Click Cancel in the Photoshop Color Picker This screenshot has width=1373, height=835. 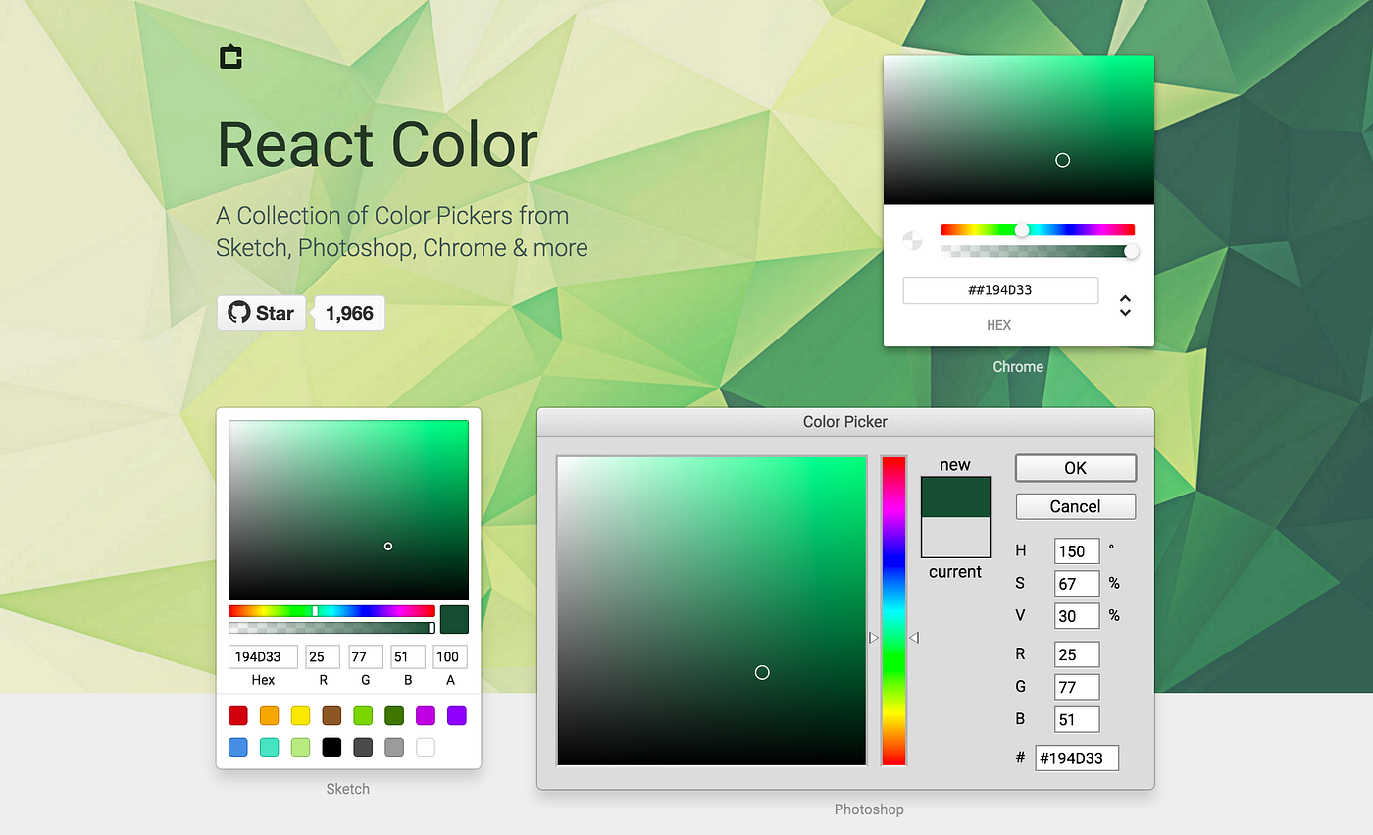pyautogui.click(x=1075, y=506)
